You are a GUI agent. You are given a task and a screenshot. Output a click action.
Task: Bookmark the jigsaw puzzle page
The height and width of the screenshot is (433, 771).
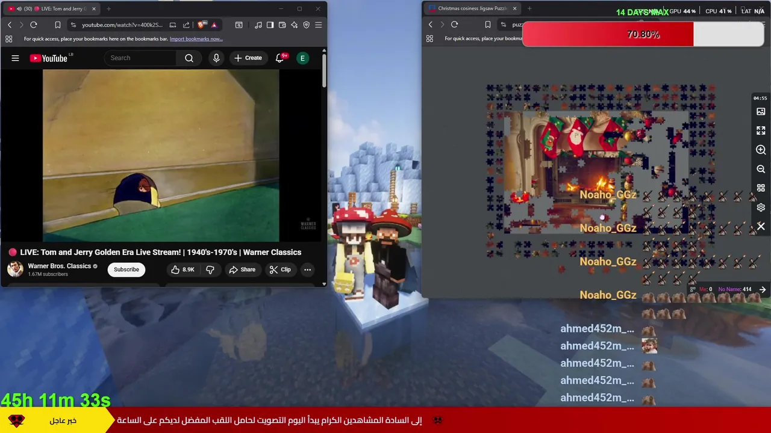pos(488,25)
